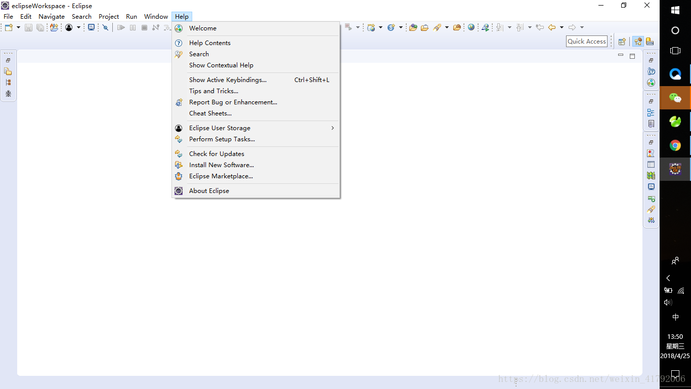691x389 pixels.
Task: Click the Suspend debug toolbar icon
Action: (x=133, y=27)
